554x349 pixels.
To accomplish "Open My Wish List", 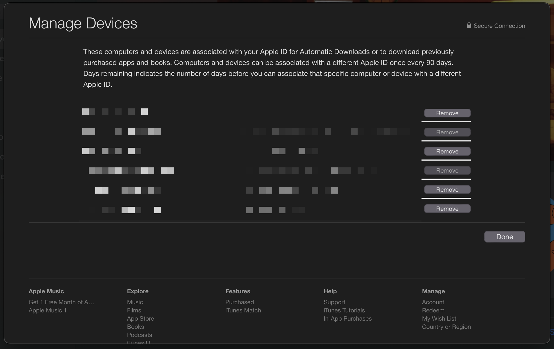I will click(x=439, y=318).
